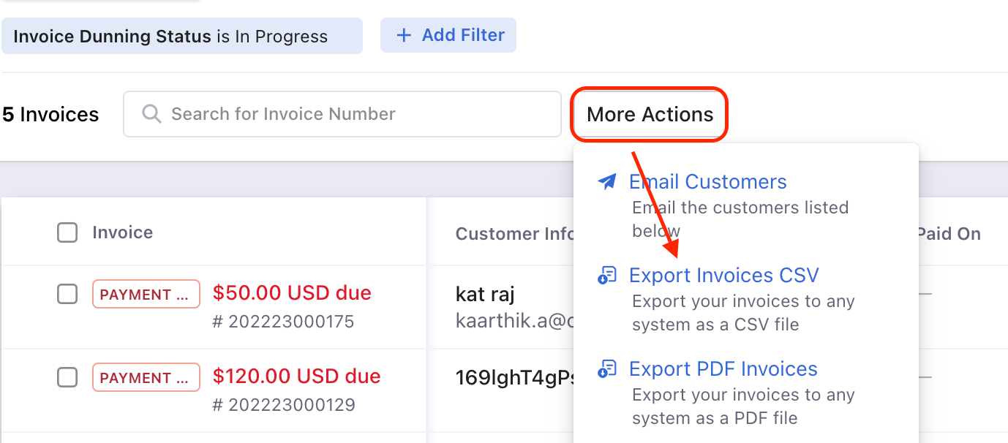1008x443 pixels.
Task: Click the magnifier icon in the search box
Action: tap(151, 114)
